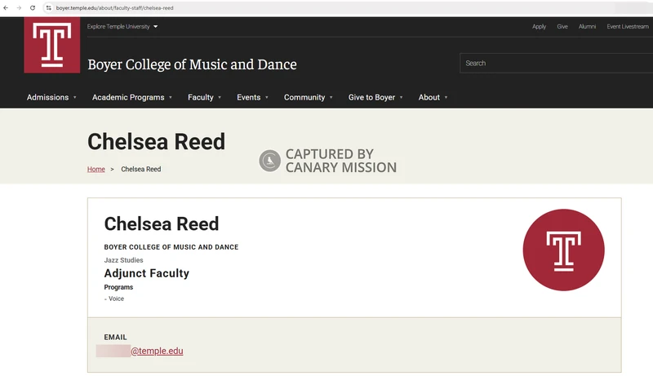Open the Faculty menu

click(205, 97)
